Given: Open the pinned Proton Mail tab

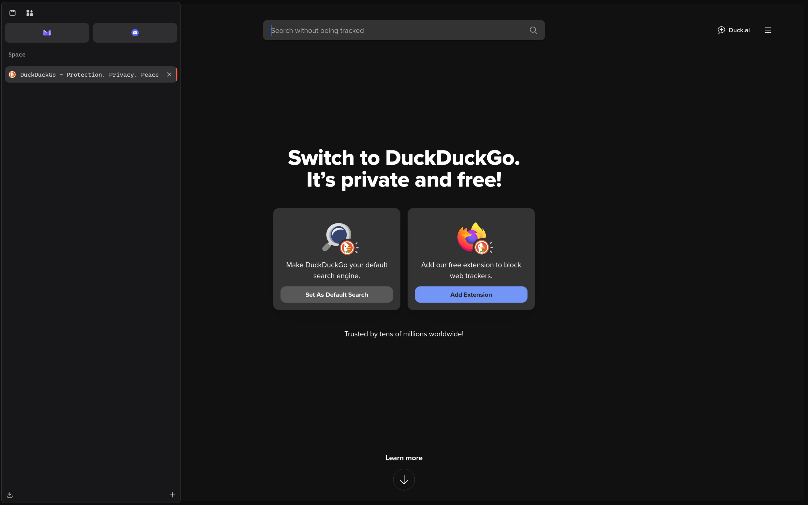Looking at the screenshot, I should click(47, 33).
